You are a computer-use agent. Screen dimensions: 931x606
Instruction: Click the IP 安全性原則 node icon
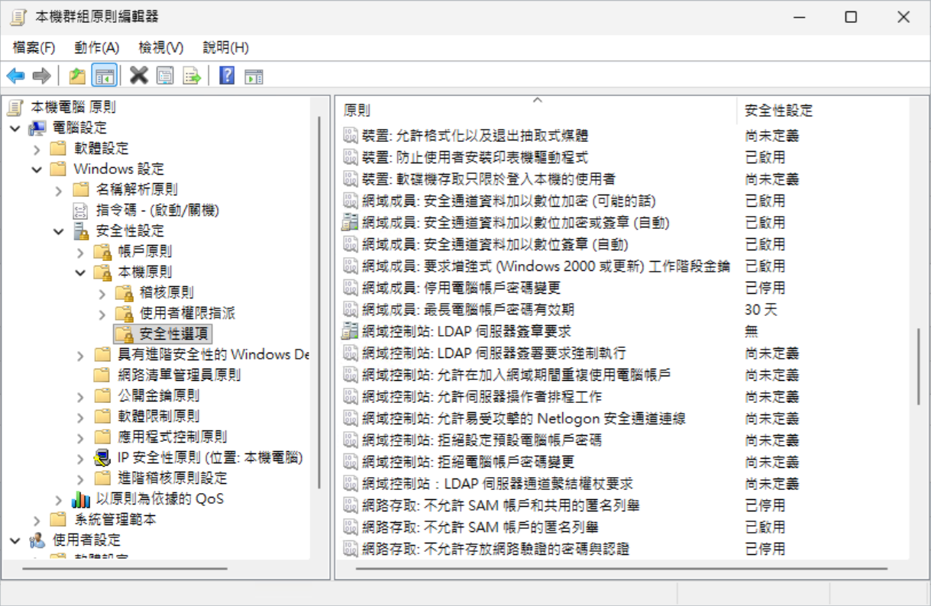pos(102,458)
